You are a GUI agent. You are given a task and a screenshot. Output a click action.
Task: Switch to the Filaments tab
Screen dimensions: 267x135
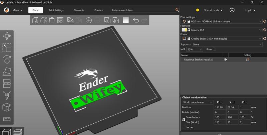(79, 10)
